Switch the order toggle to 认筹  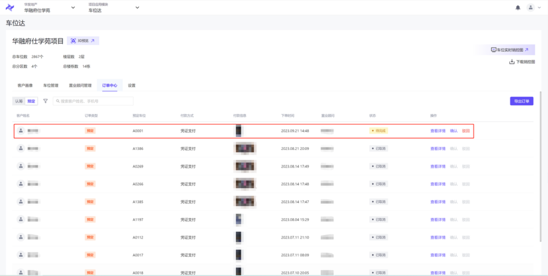click(x=19, y=101)
